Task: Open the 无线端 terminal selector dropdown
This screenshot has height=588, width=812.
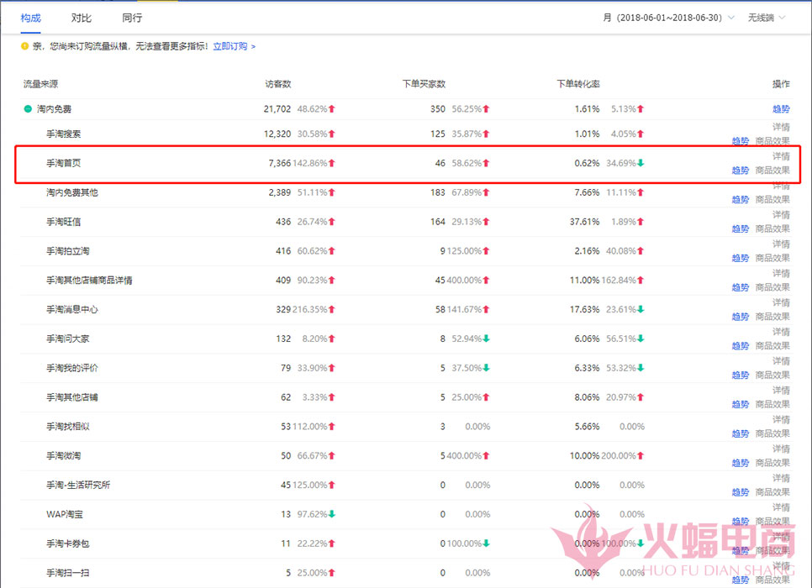Action: point(765,17)
